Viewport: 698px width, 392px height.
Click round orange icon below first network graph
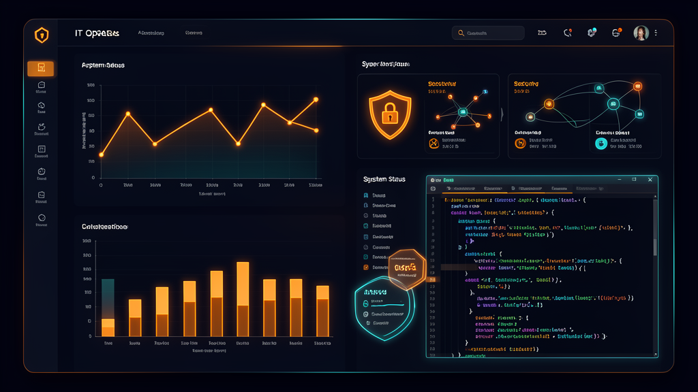(x=434, y=143)
